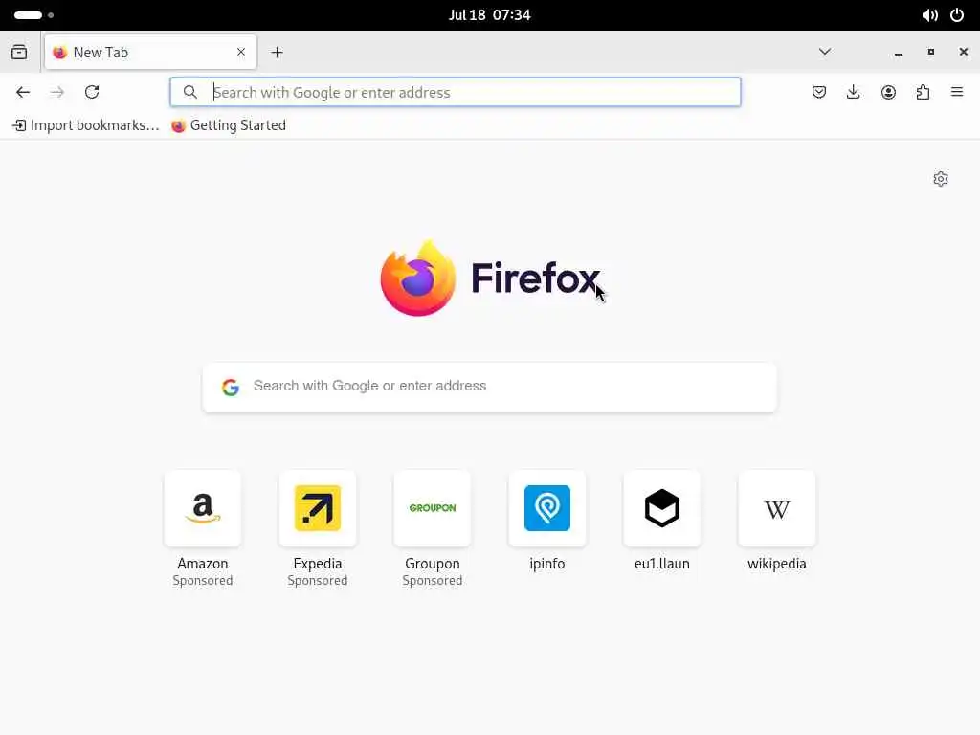Open the Extensions puzzle icon
980x735 pixels.
(x=923, y=93)
